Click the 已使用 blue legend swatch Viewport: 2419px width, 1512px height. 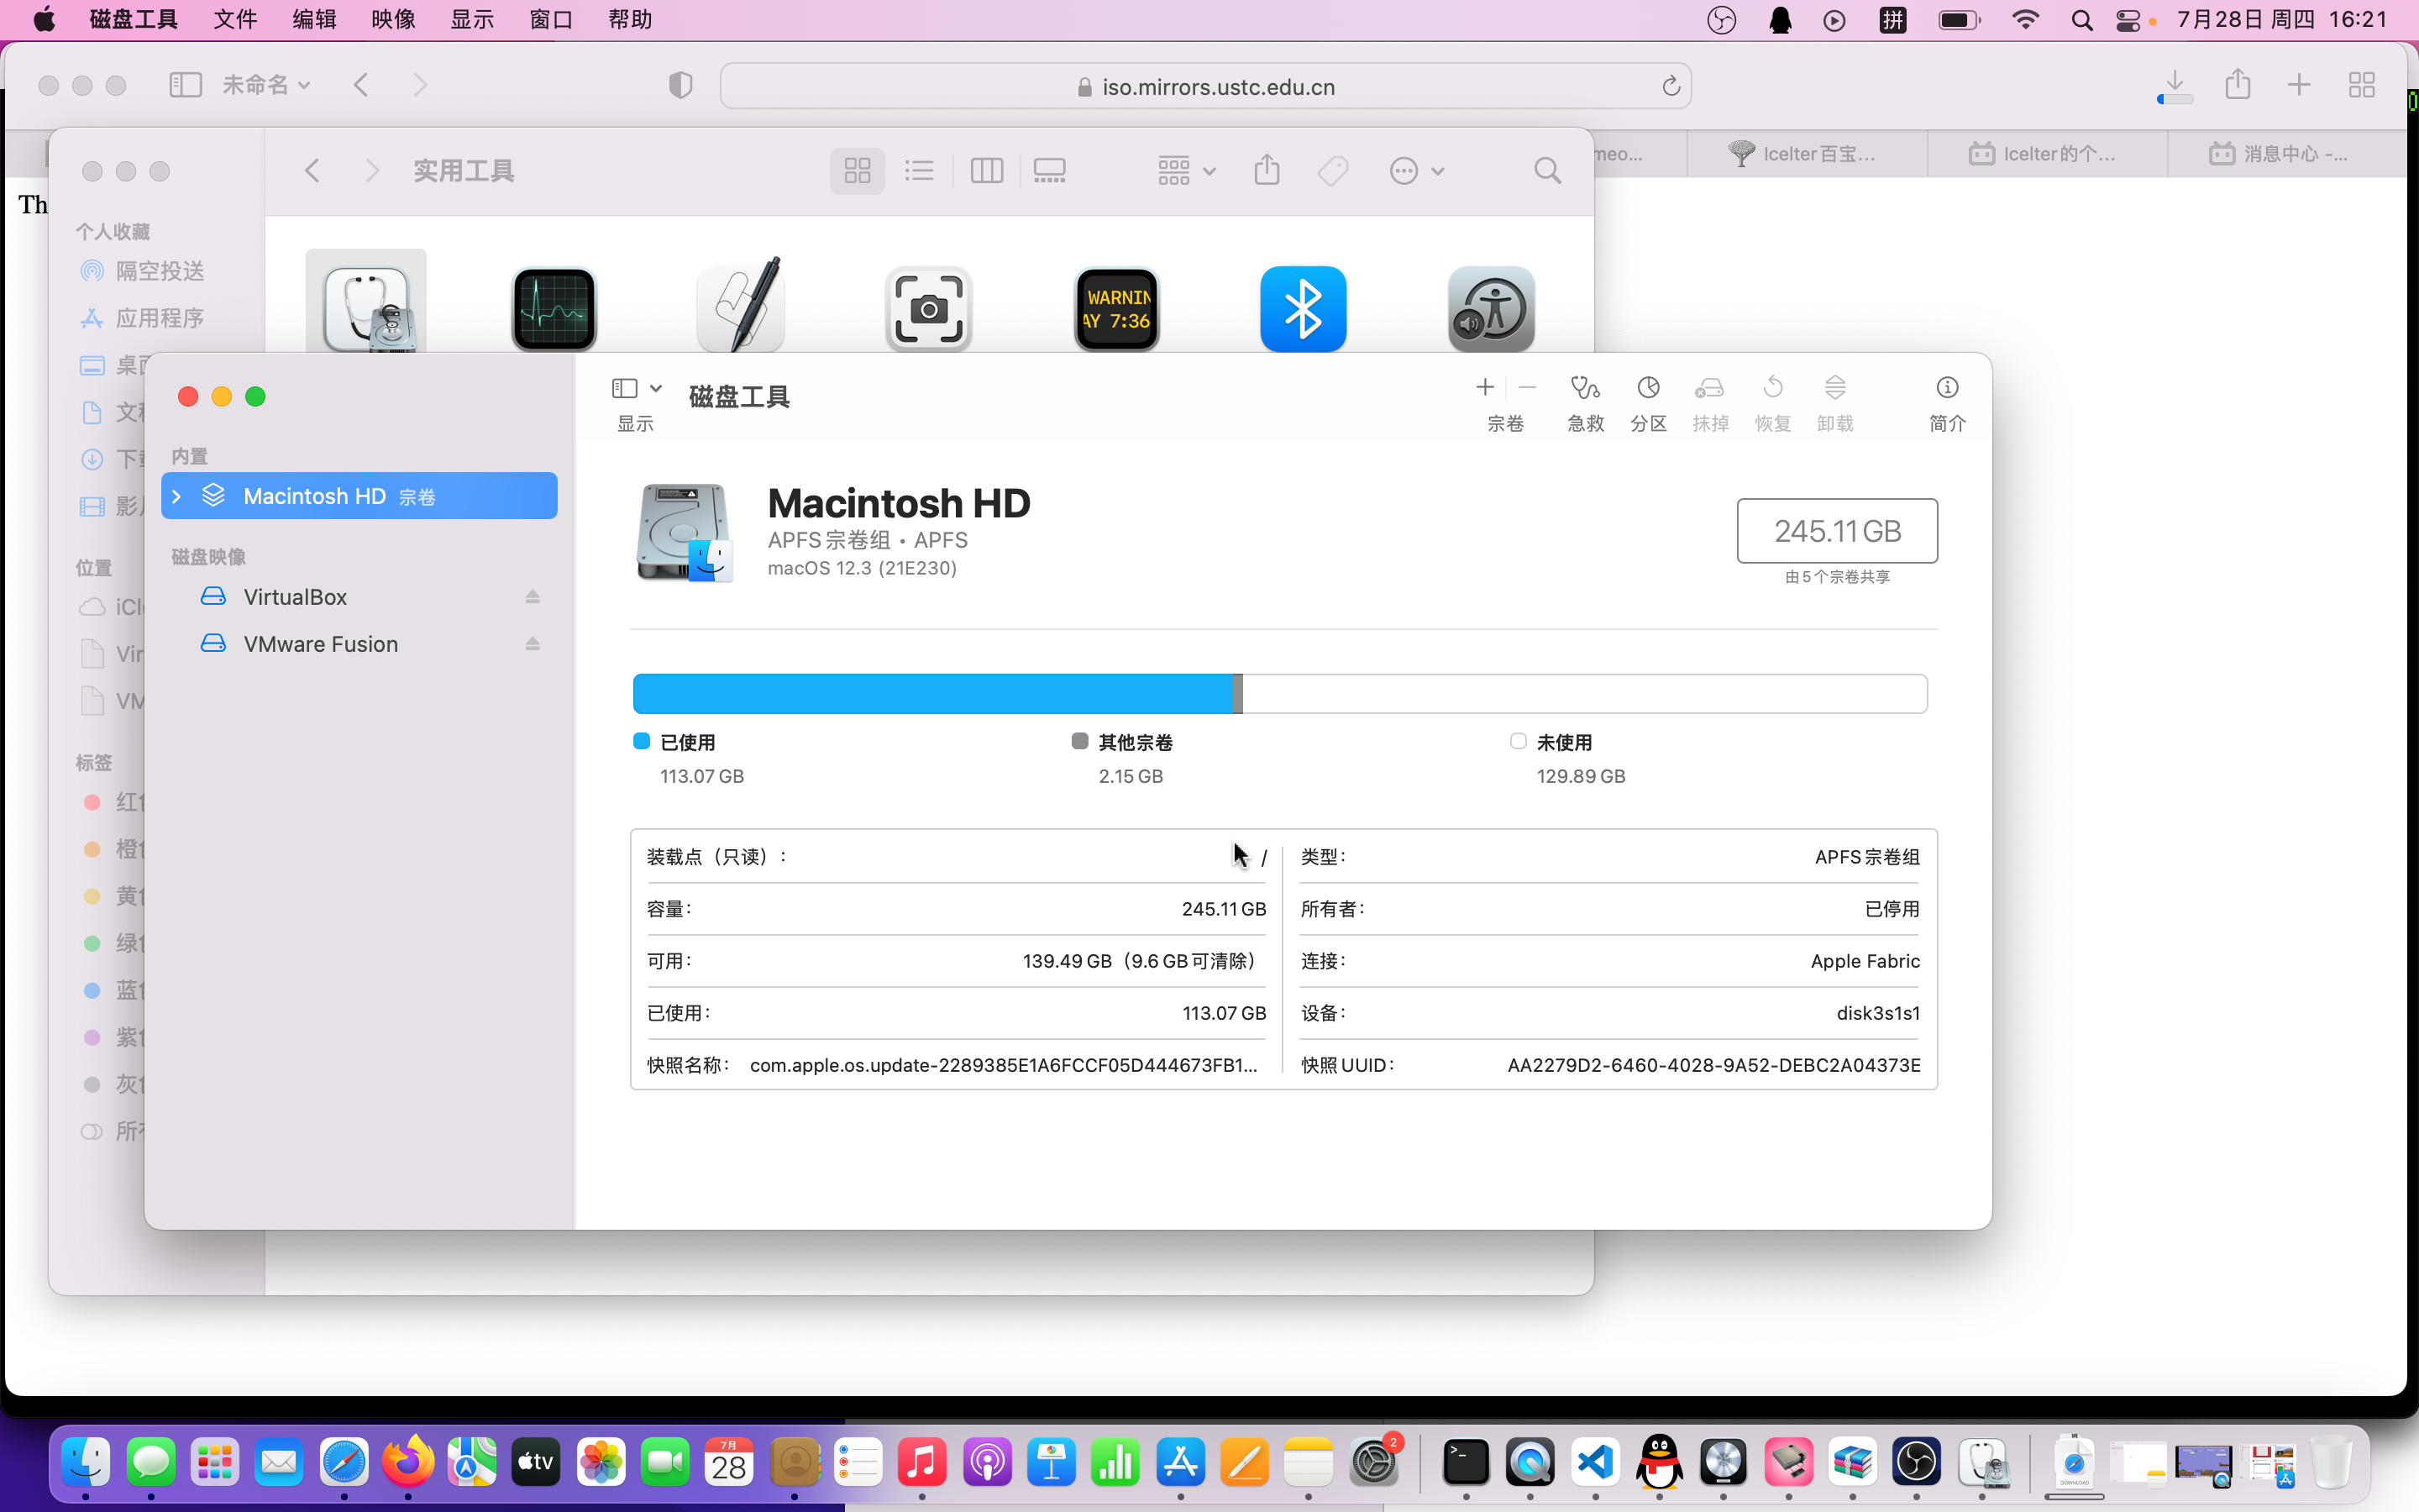[642, 741]
